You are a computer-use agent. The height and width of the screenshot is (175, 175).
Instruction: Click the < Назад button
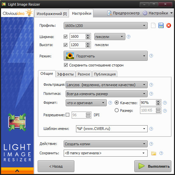pos(56,166)
